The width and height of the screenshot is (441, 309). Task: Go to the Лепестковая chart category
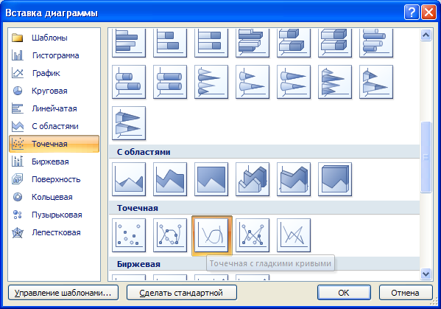pos(54,232)
